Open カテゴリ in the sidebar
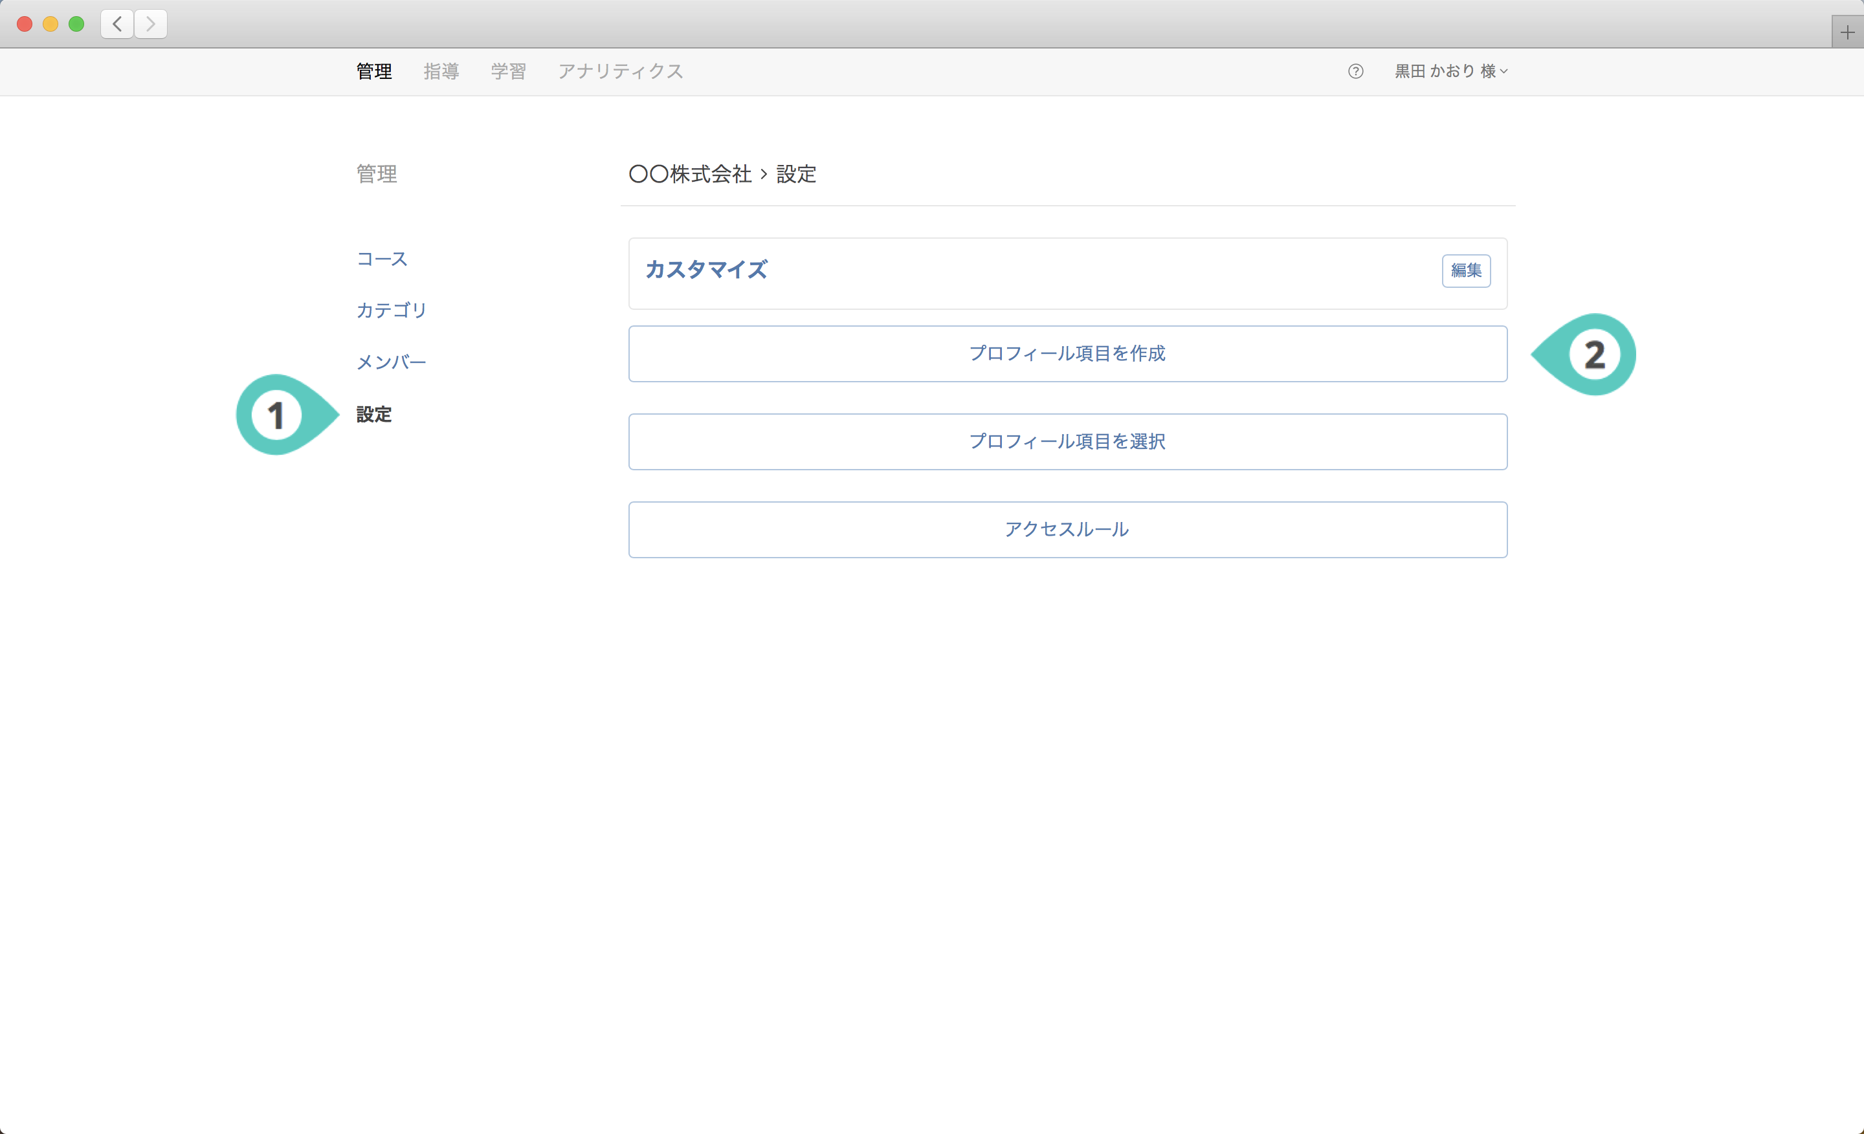Image resolution: width=1864 pixels, height=1134 pixels. (x=392, y=310)
